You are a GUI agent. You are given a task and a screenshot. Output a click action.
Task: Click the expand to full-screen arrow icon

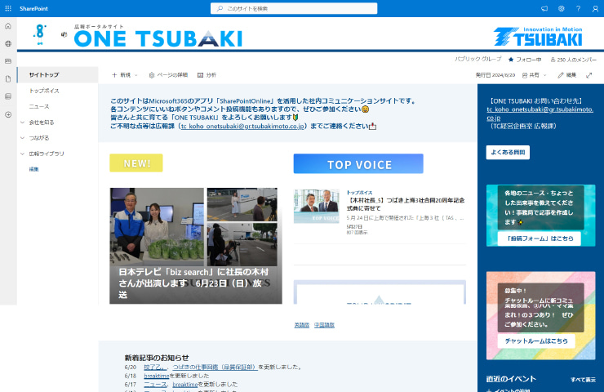(589, 75)
